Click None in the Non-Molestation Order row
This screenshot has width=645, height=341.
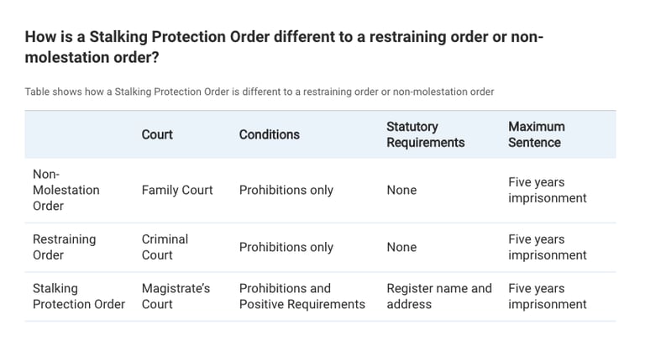(x=401, y=190)
